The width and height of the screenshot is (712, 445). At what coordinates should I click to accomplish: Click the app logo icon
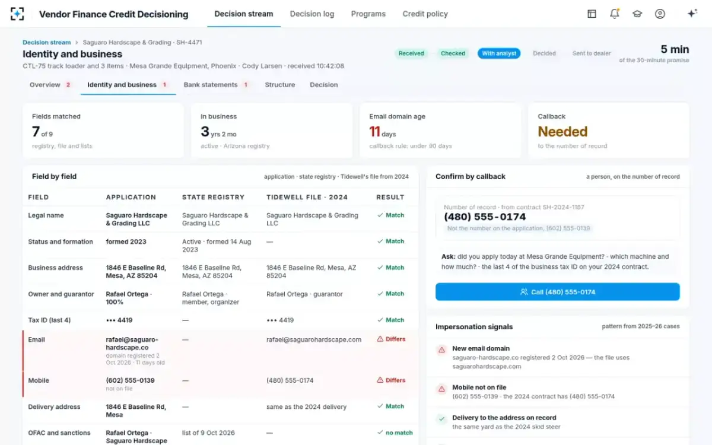[18, 14]
